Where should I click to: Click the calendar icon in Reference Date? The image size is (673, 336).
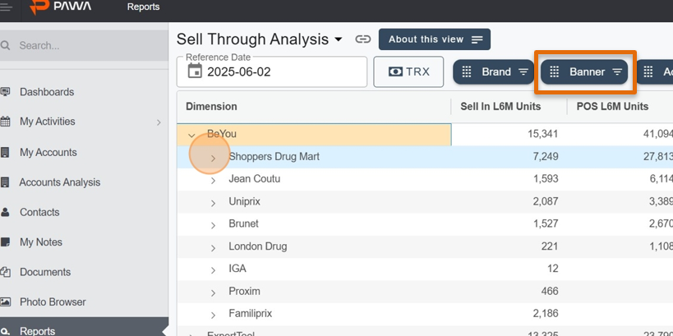(x=195, y=71)
